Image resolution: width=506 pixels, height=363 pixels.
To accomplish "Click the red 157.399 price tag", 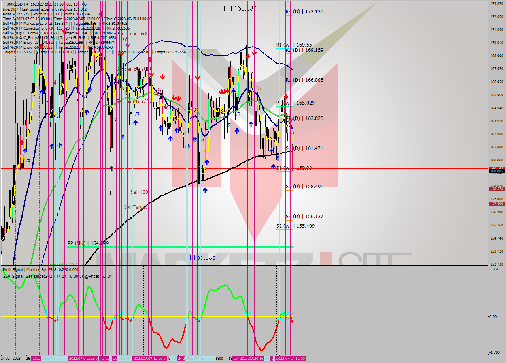I will [497, 204].
